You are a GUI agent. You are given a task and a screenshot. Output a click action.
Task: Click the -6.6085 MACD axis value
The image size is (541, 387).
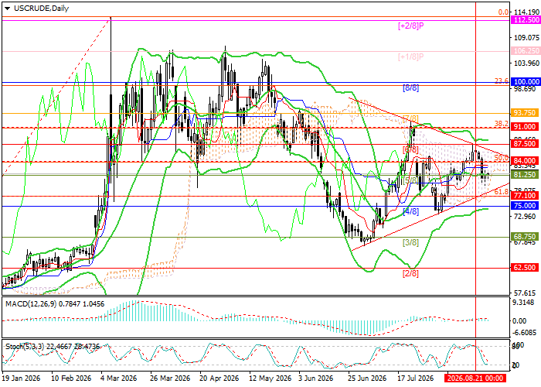click(x=524, y=332)
